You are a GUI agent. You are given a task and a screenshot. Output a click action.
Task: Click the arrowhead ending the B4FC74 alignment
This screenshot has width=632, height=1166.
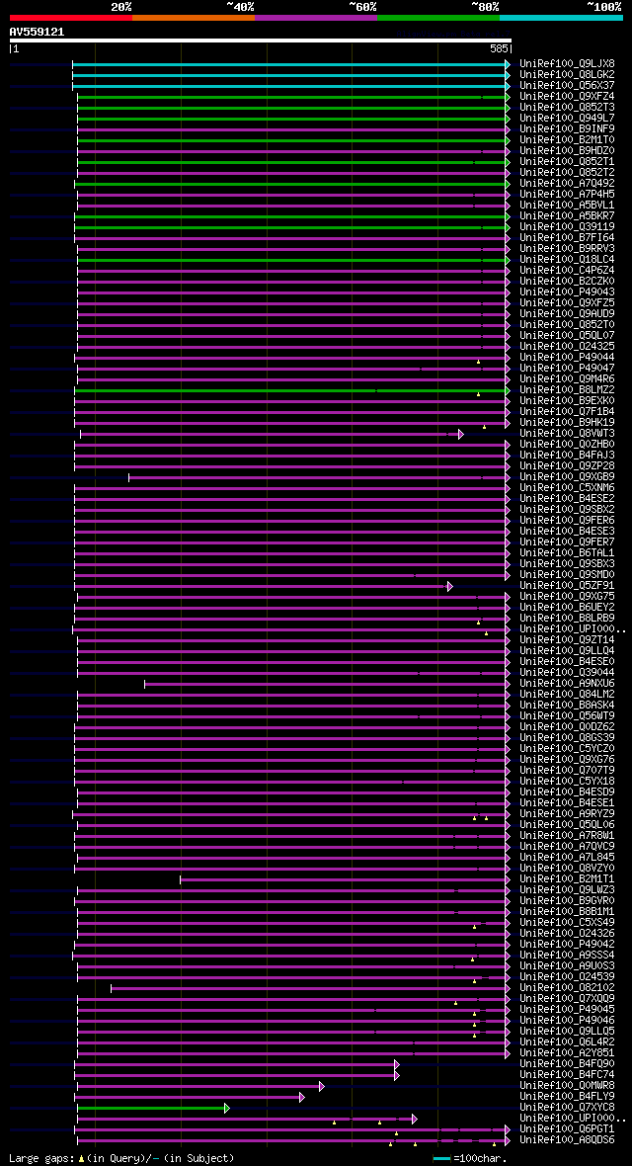pyautogui.click(x=397, y=1075)
